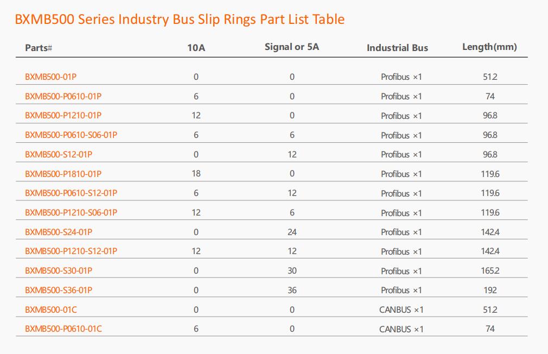The image size is (548, 354).
Task: Open the BXMB500-S30-01P part
Action: coord(59,271)
